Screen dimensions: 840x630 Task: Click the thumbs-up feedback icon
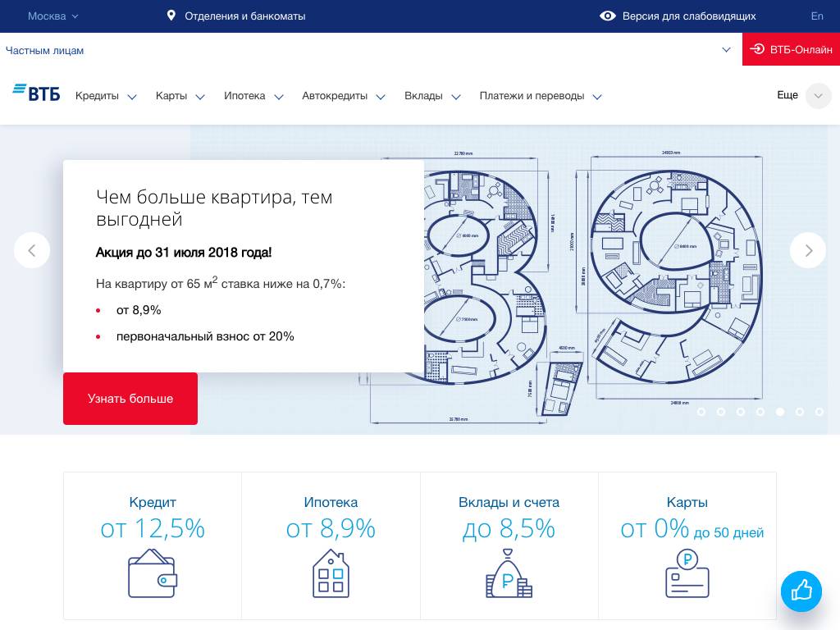point(801,591)
